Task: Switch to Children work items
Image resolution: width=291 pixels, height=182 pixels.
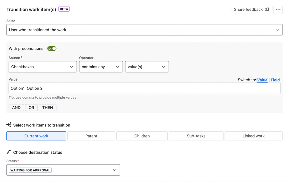Action: [x=142, y=136]
